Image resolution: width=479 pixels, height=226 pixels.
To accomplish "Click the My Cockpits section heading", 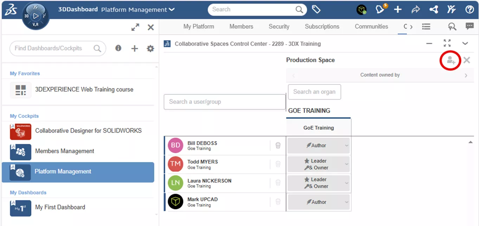I will tap(24, 116).
